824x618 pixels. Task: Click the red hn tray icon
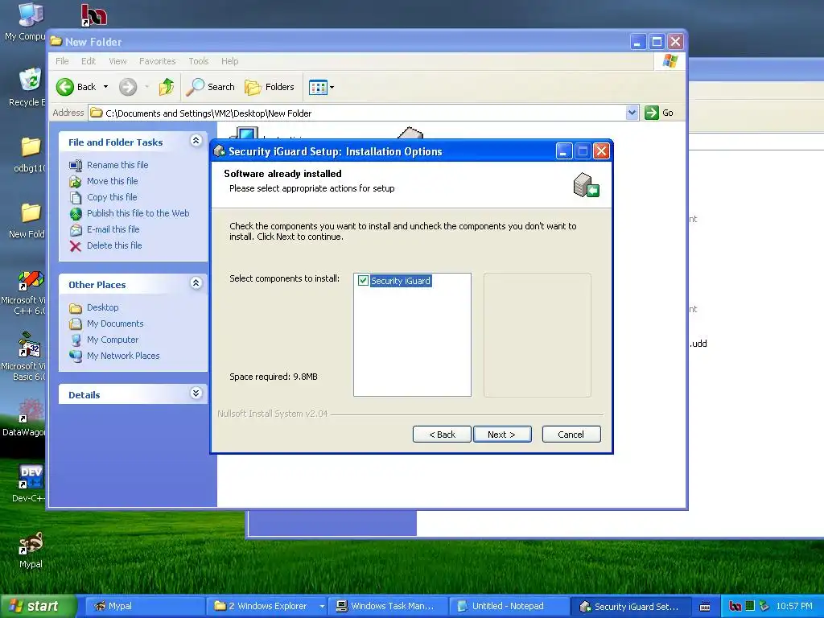click(735, 607)
